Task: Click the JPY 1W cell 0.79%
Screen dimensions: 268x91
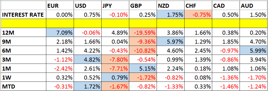Action: click(115, 78)
